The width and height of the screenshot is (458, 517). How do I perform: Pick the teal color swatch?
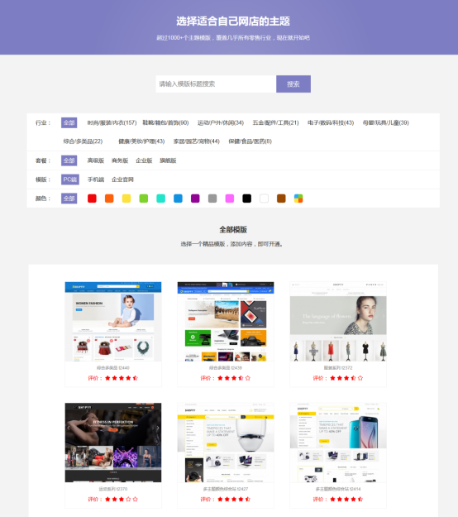(x=160, y=199)
